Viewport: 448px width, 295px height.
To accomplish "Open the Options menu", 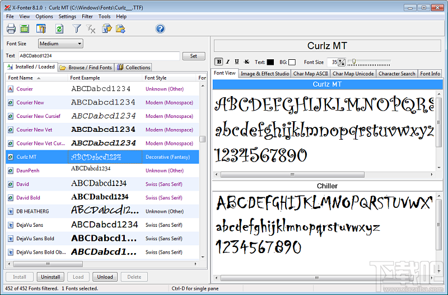I will tap(44, 17).
